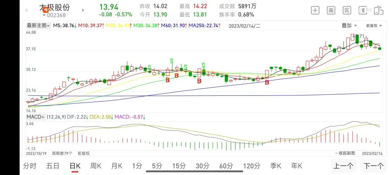Tap the red and green MACD histogram bars
The width and height of the screenshot is (389, 175).
204,140
